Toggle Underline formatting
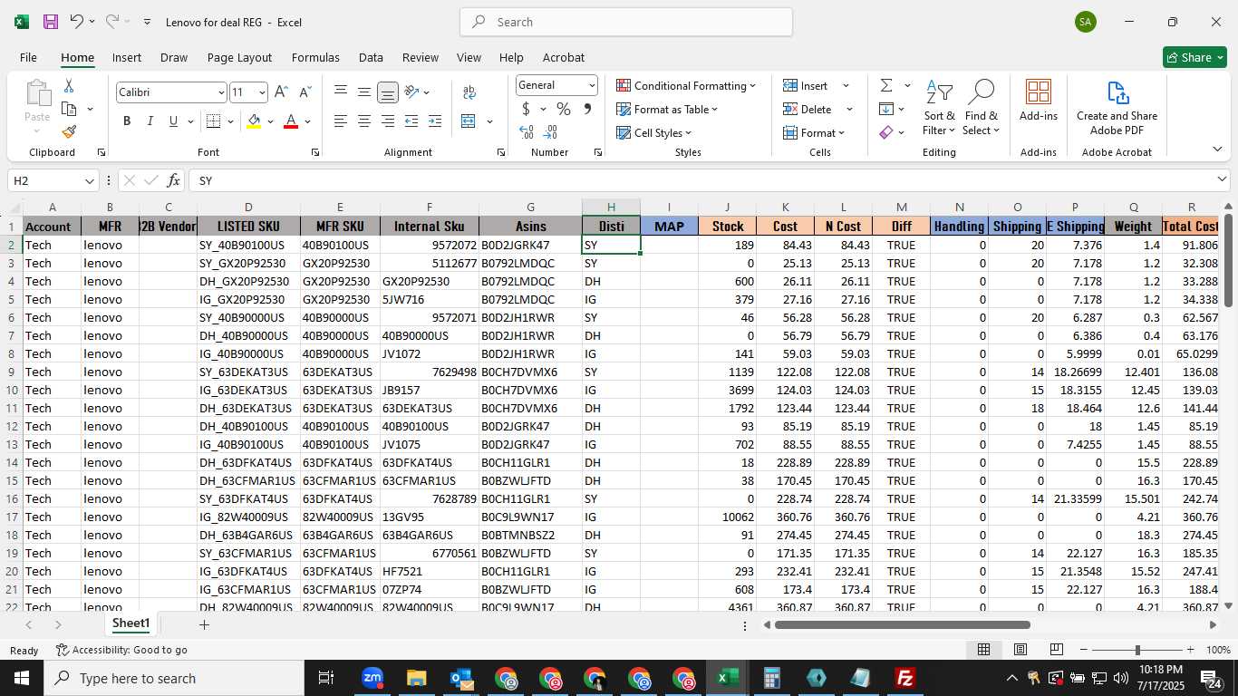This screenshot has width=1238, height=696. (173, 121)
